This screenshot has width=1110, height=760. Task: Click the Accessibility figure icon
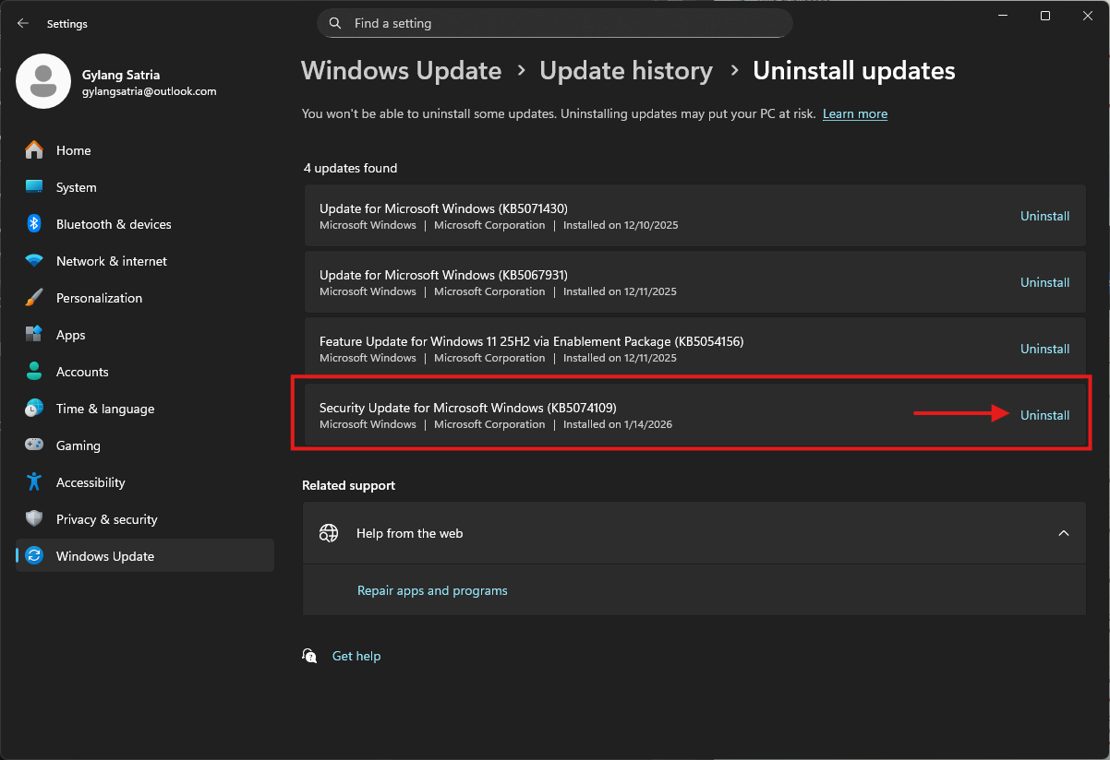pyautogui.click(x=34, y=482)
